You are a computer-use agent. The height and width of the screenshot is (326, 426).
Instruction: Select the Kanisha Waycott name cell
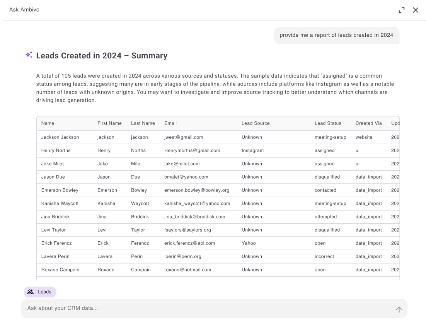click(60, 203)
